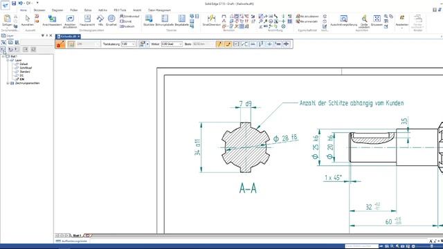
Task: Open the quick access toolbar customize arrow
Action: [x=37, y=3]
